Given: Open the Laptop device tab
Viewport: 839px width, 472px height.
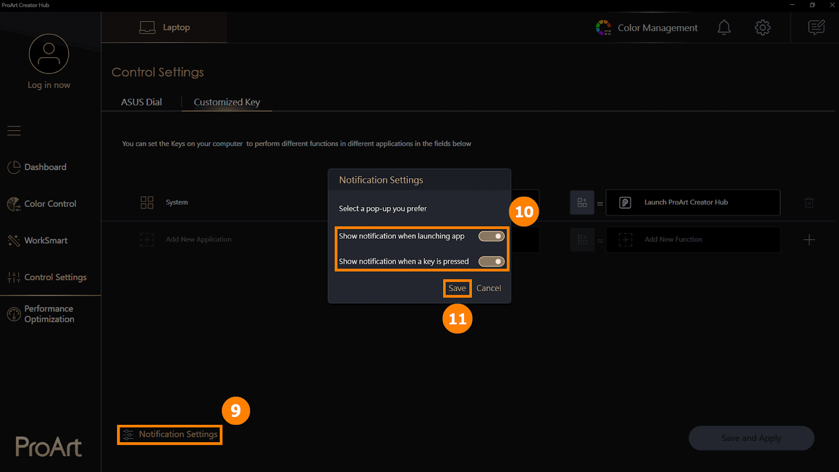Looking at the screenshot, I should click(x=164, y=27).
